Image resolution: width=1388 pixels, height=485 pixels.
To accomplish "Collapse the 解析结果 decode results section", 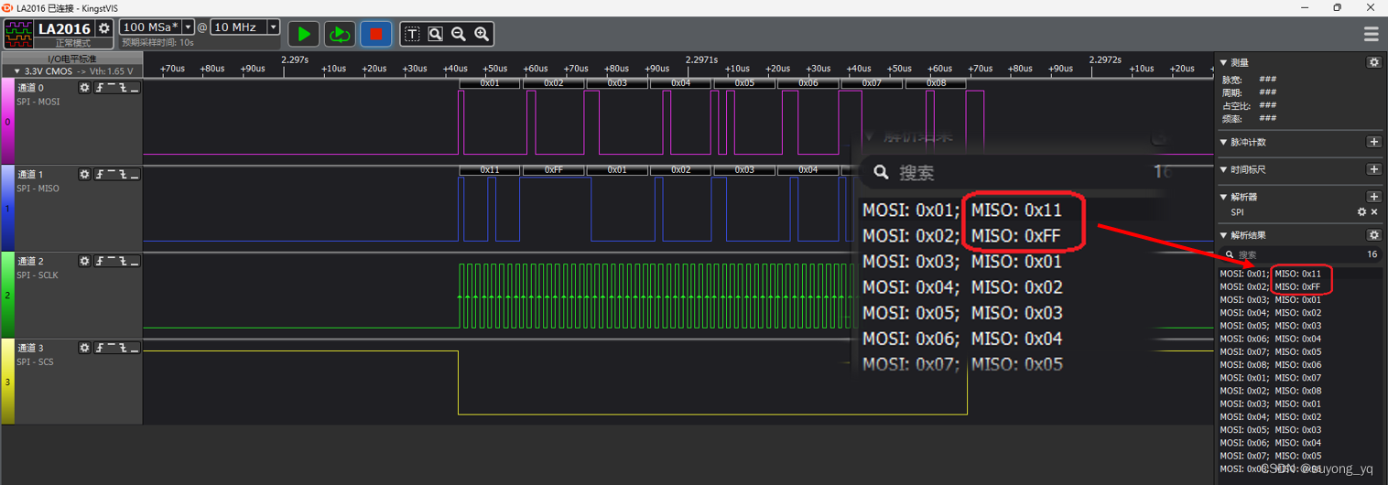I will (1224, 236).
